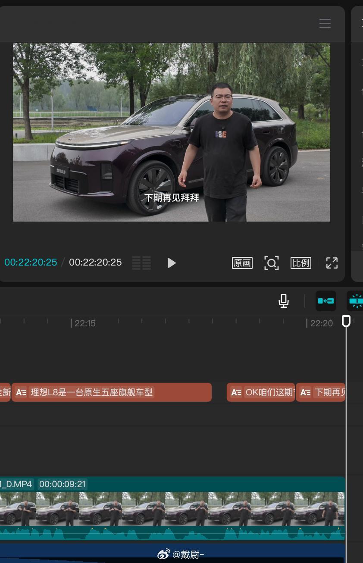Image resolution: width=363 pixels, height=563 pixels.
Task: Play the video preview
Action: 172,263
